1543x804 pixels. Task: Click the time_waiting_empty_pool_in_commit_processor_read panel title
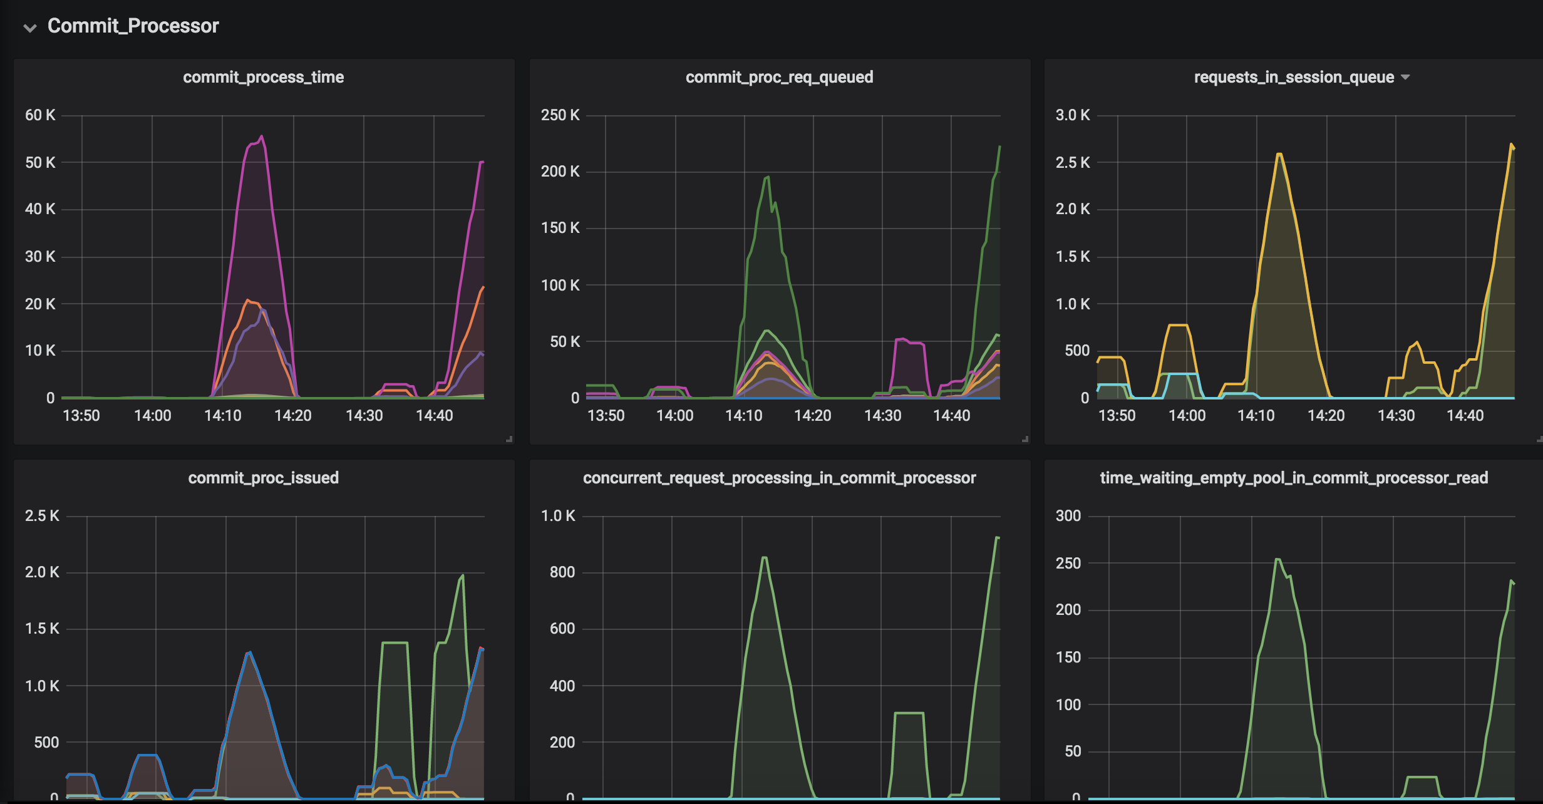point(1293,478)
